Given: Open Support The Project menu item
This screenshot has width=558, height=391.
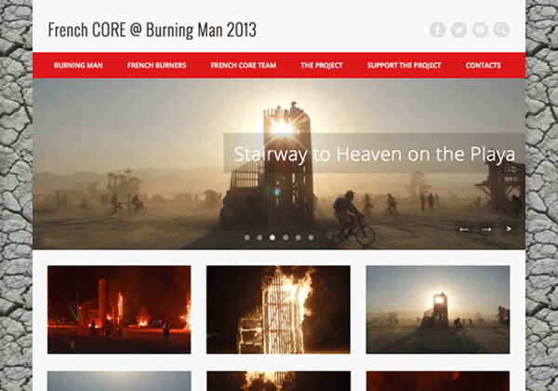Looking at the screenshot, I should 404,65.
